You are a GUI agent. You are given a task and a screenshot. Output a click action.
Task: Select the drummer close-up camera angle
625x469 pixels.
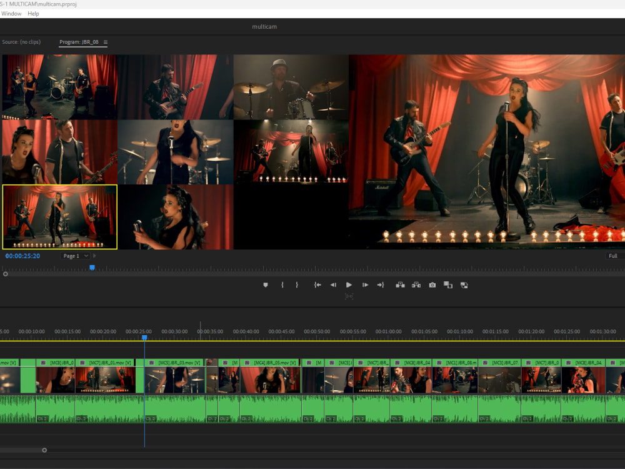click(x=291, y=87)
